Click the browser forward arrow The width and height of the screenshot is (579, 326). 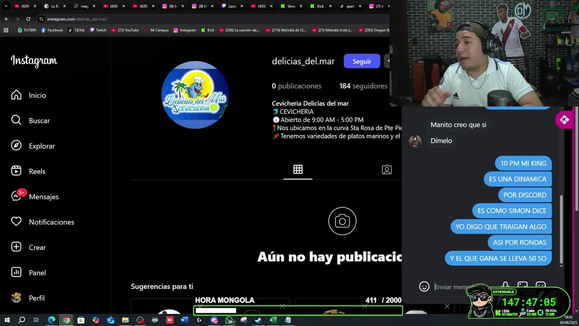pos(17,19)
